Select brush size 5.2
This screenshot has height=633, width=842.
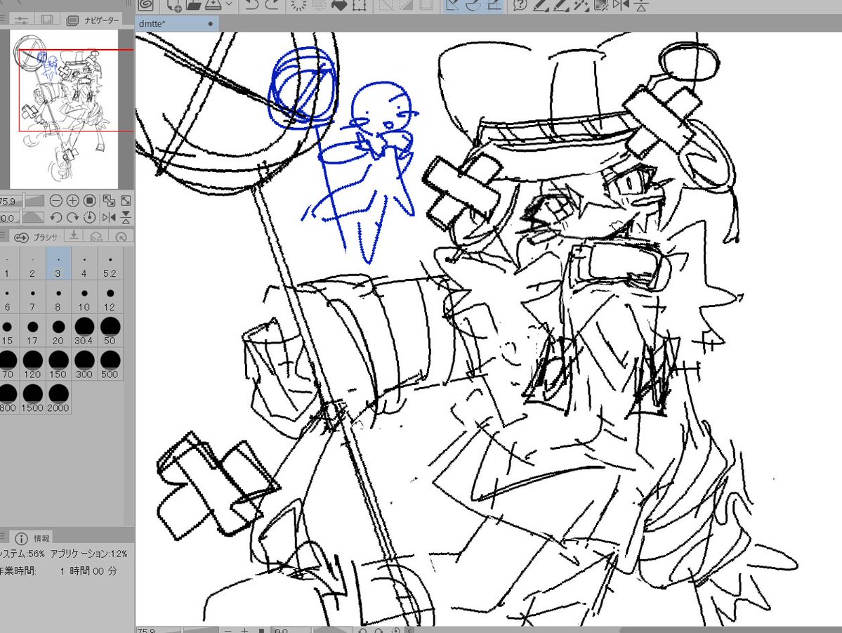110,264
